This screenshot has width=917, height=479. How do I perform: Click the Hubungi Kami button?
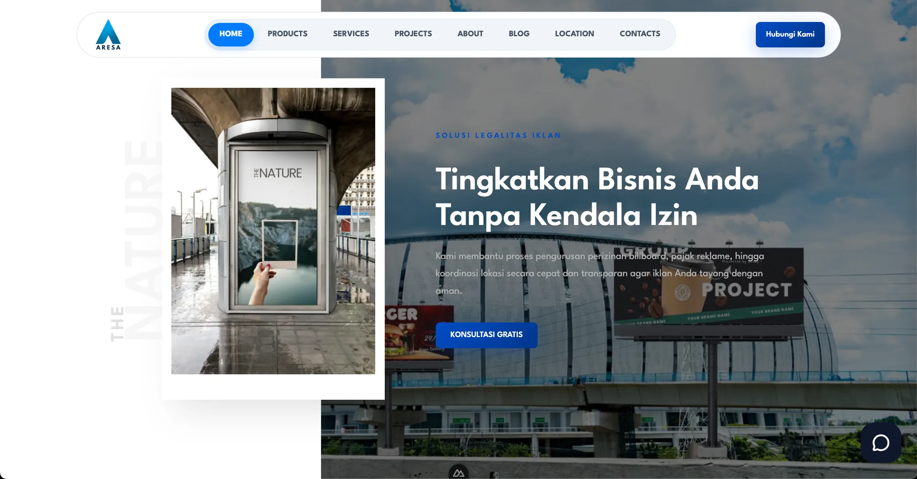point(790,35)
